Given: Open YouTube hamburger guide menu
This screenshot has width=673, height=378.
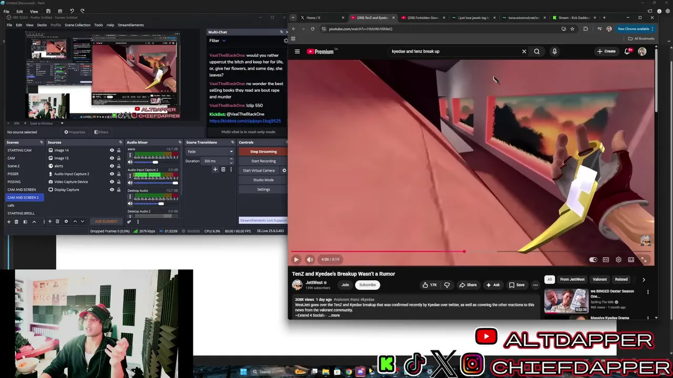Looking at the screenshot, I should click(x=297, y=51).
